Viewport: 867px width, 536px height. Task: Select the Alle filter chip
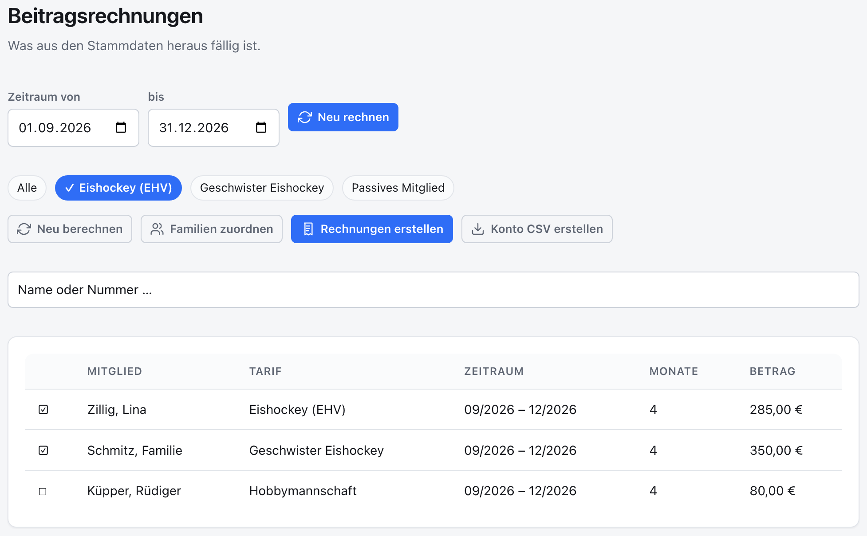click(27, 188)
